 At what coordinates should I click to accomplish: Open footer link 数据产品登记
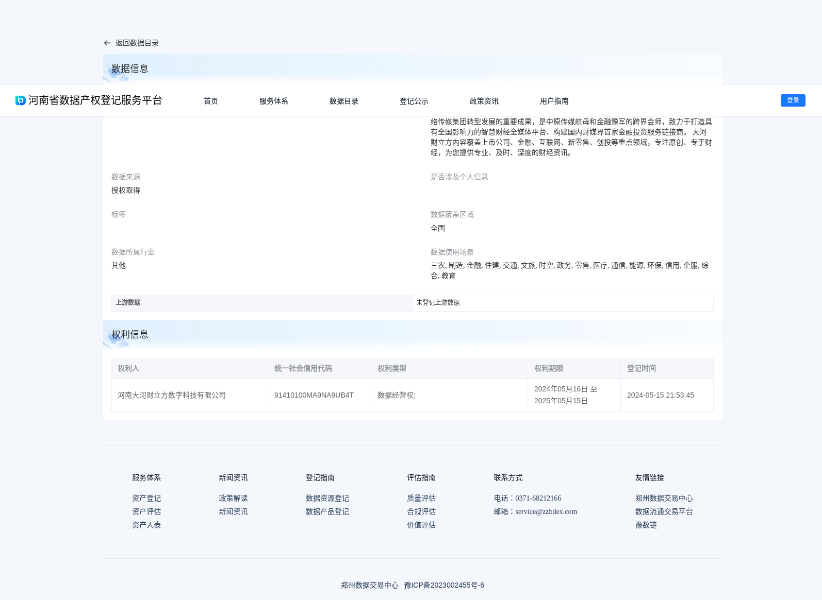(x=327, y=511)
